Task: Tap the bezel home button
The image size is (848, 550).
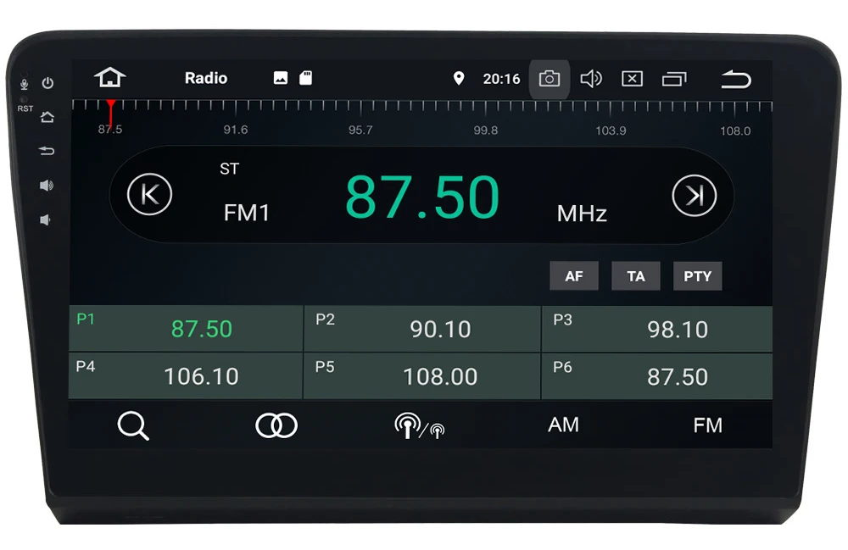Action: coord(47,117)
